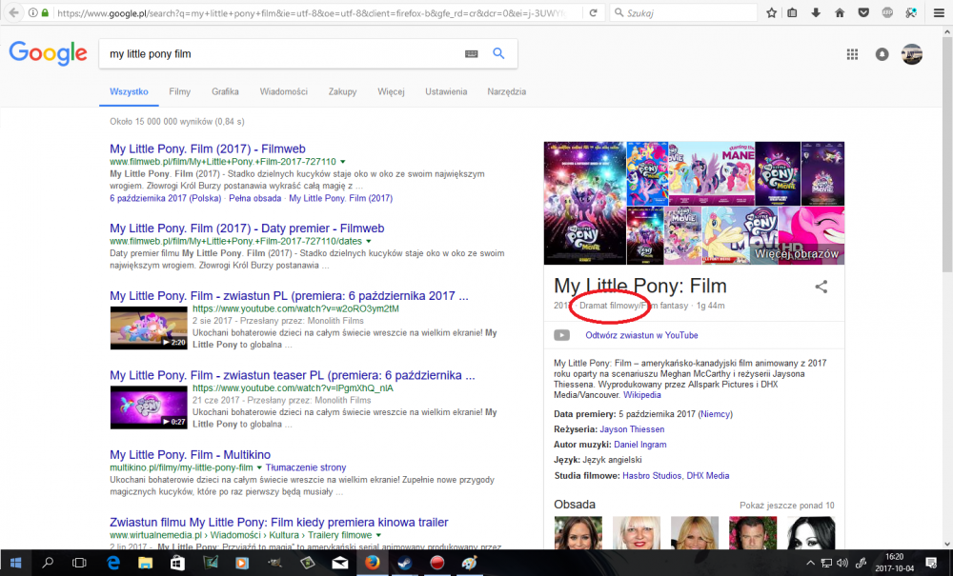Screen dimensions: 953x576
Task: Expand dropdown arrow of first Filmweb result
Action: [x=342, y=162]
